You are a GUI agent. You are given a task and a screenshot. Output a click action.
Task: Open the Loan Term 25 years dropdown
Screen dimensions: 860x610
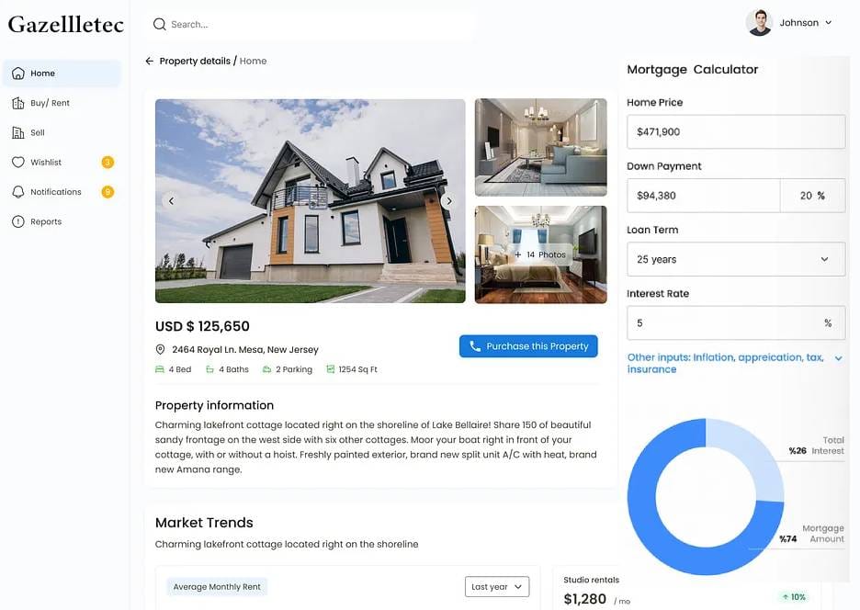(736, 259)
